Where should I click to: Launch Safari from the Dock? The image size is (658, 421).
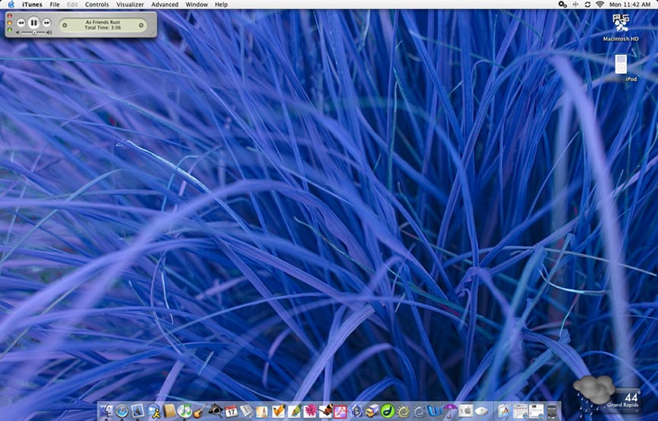tap(122, 411)
